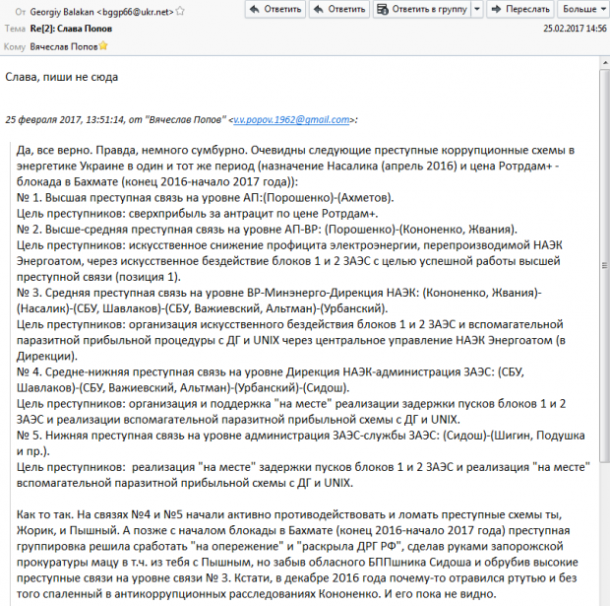The width and height of the screenshot is (610, 606).
Task: Click the "Тема" field label
Action: (x=14, y=29)
